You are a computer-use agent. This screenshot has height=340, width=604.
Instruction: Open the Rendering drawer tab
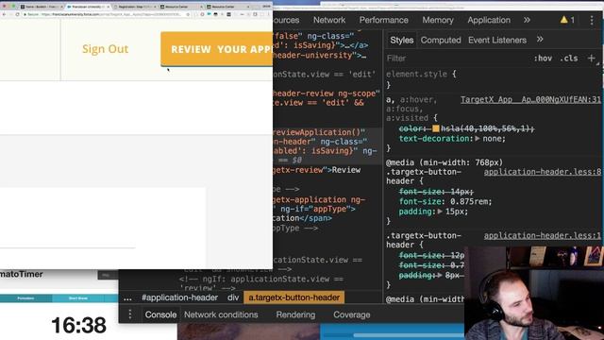point(295,314)
